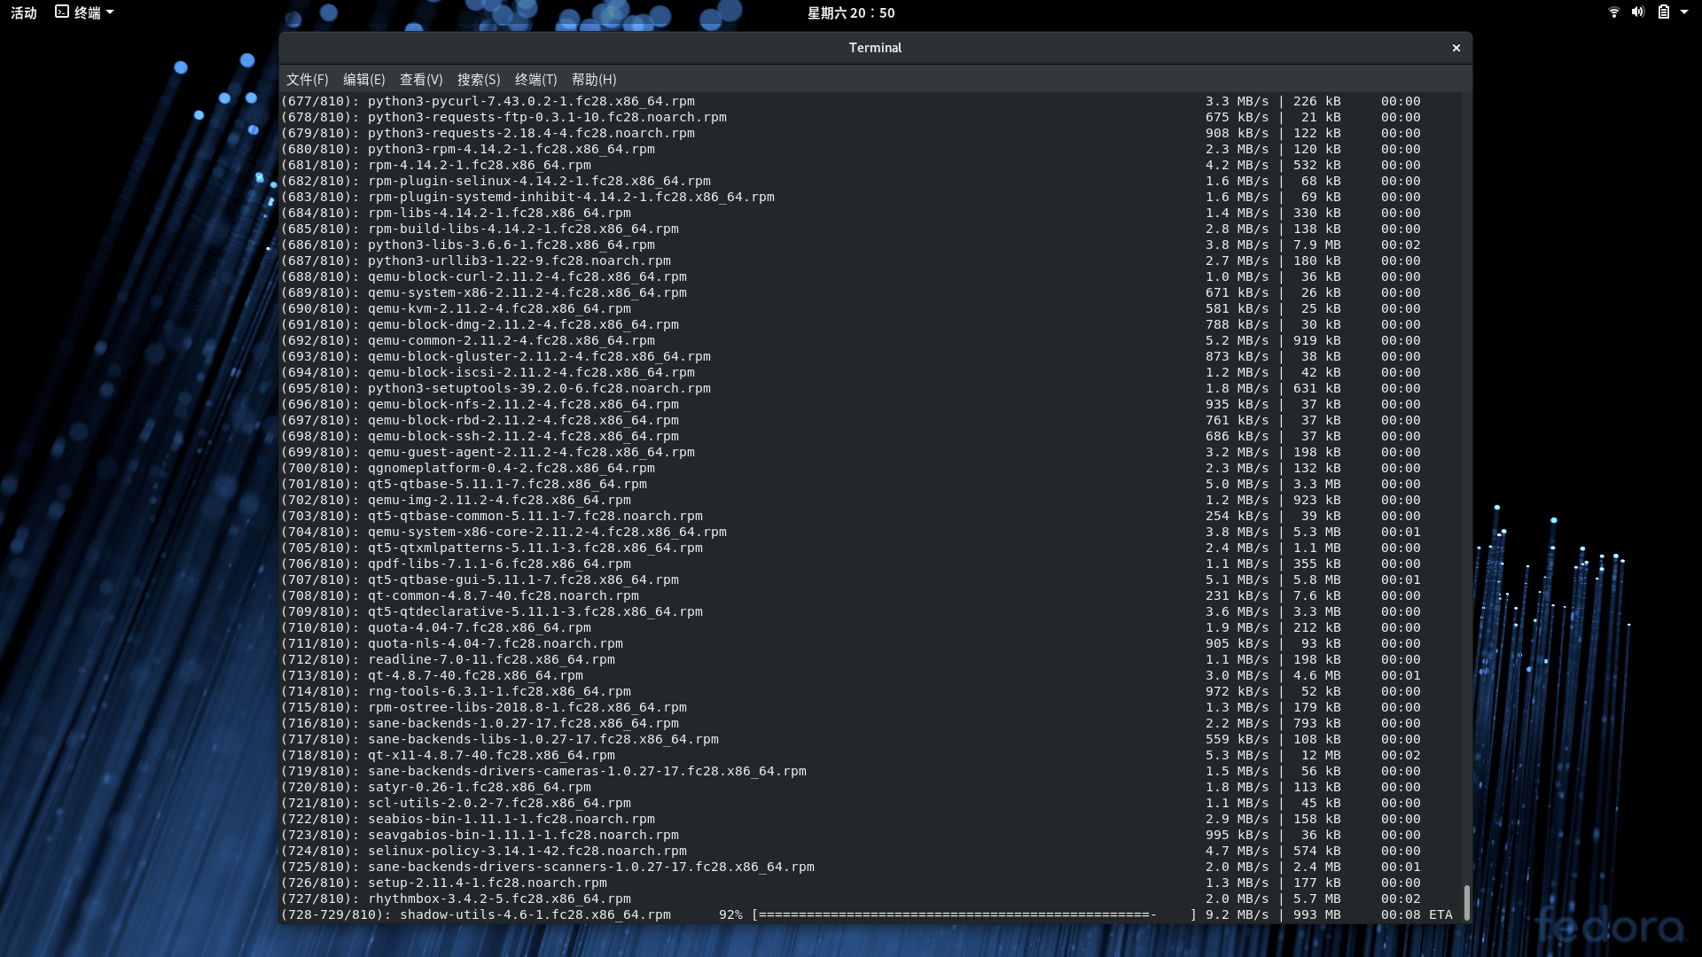The width and height of the screenshot is (1702, 957).
Task: Open the 搜索(S) menu
Action: (479, 80)
